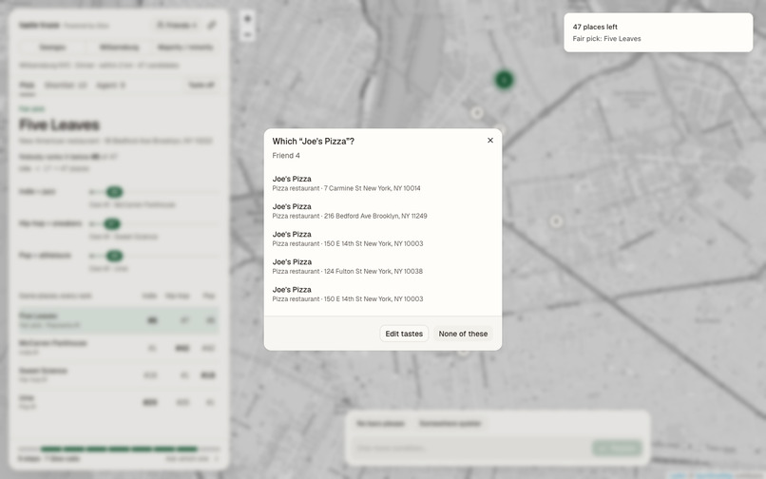Adjust the Hip-hop slider thumb
Image resolution: width=766 pixels, height=479 pixels.
click(112, 224)
